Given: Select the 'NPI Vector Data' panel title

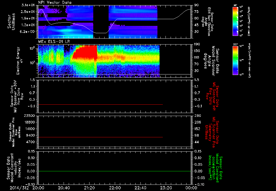Looking at the screenshot, I should pyautogui.click(x=55, y=2).
